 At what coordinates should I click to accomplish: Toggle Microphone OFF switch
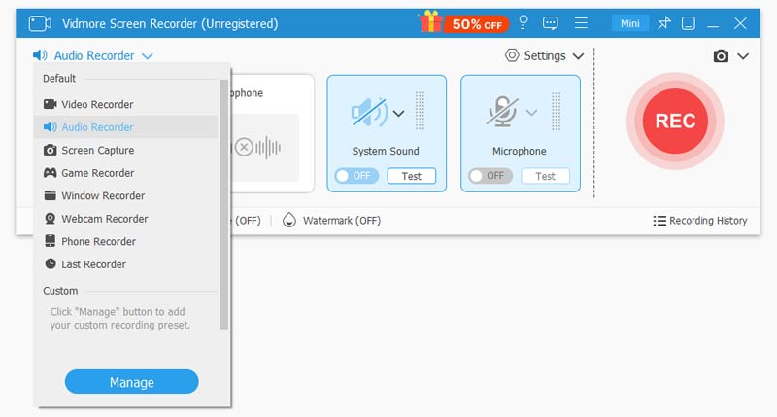tap(490, 176)
